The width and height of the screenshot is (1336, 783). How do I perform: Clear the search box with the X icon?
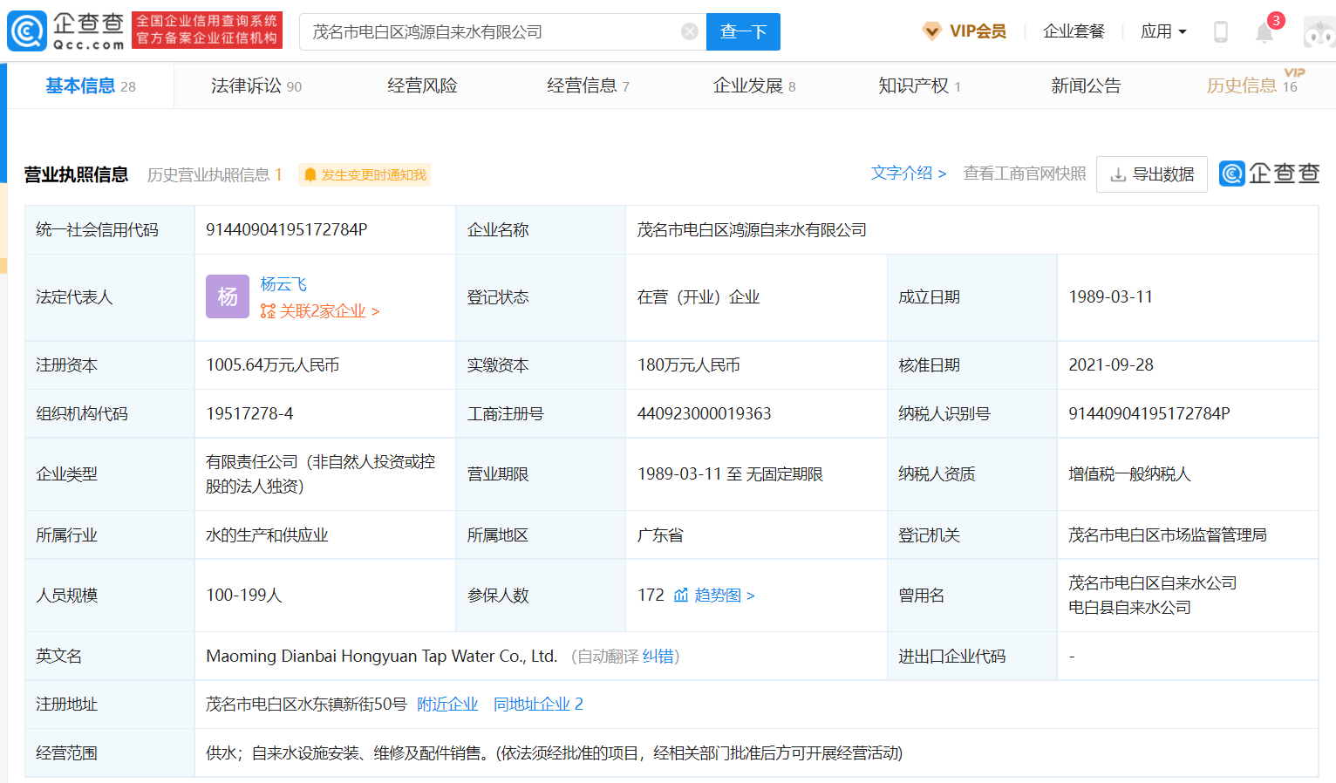click(x=689, y=31)
